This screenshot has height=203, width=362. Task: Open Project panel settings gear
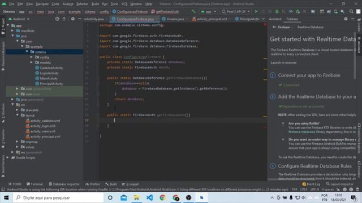73,19
